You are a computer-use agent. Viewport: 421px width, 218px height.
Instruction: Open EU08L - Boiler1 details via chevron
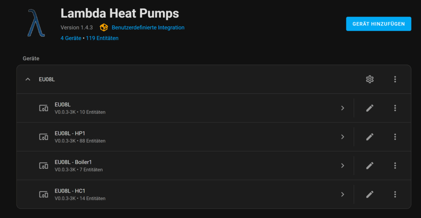[342, 165]
